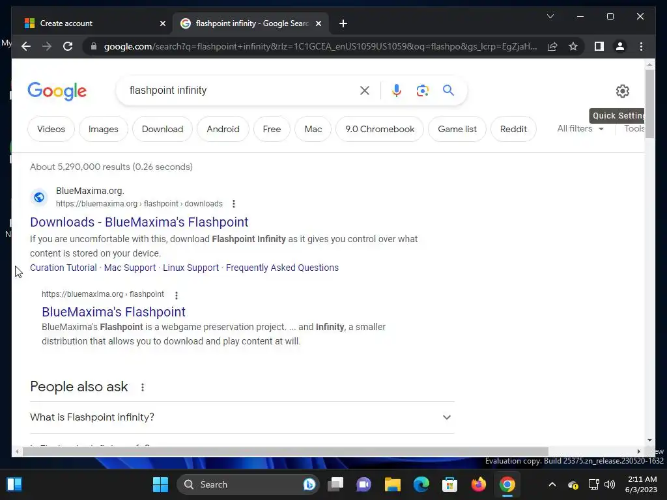Open File Explorer from the taskbar

(x=392, y=484)
